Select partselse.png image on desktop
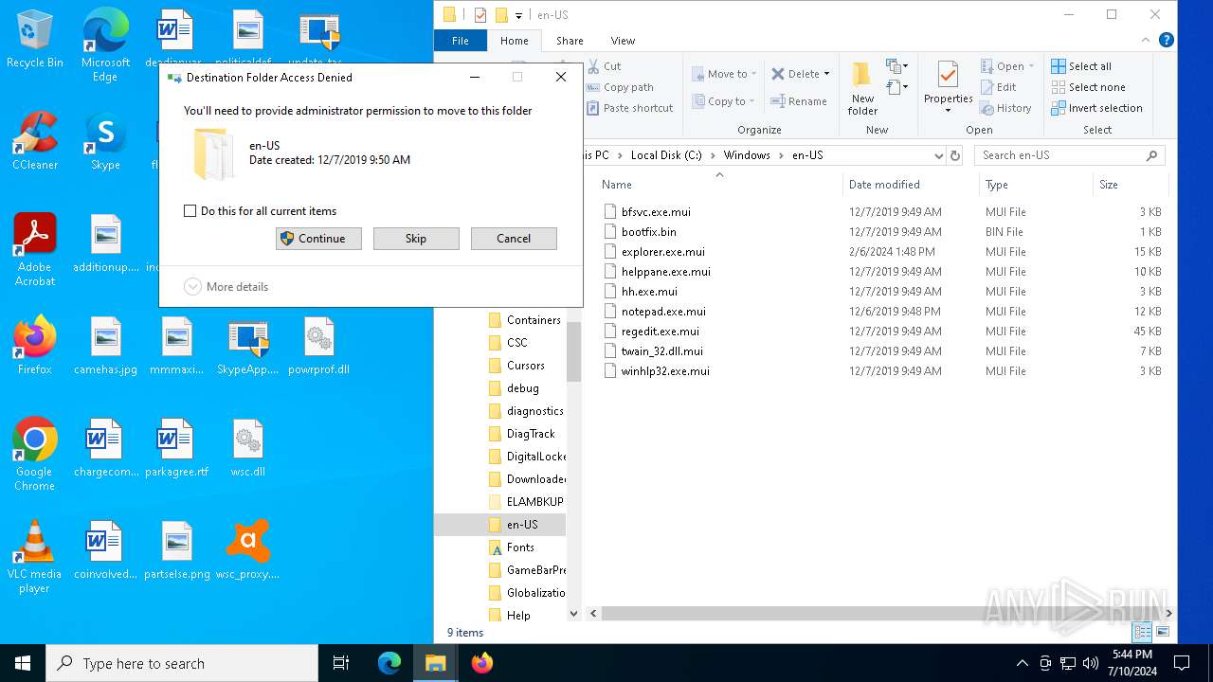 click(x=176, y=550)
